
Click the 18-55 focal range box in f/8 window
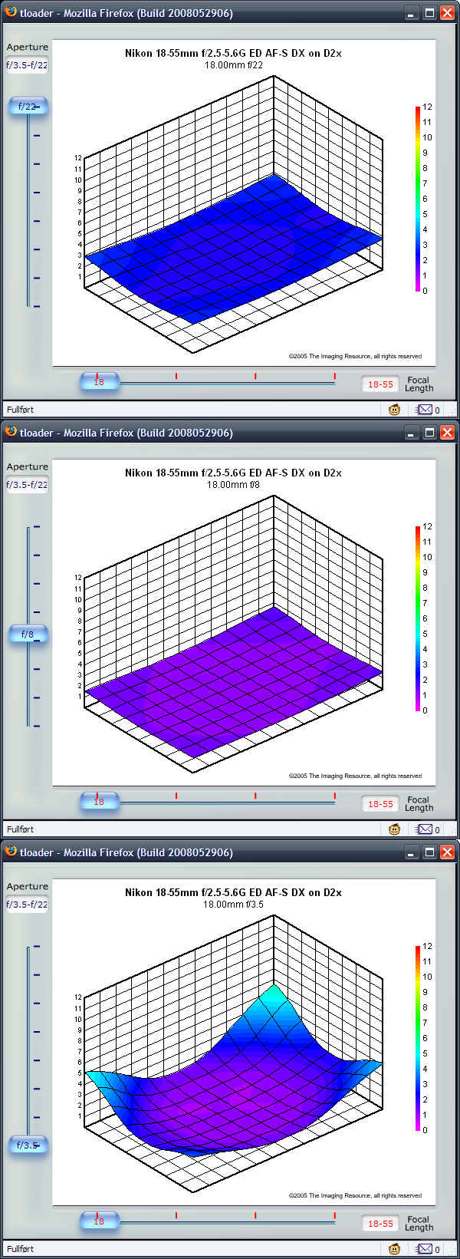pos(380,804)
